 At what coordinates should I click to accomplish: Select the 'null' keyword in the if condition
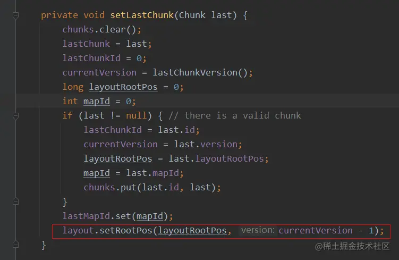click(x=137, y=115)
